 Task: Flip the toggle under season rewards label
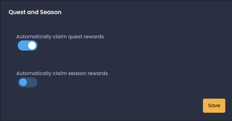point(28,82)
